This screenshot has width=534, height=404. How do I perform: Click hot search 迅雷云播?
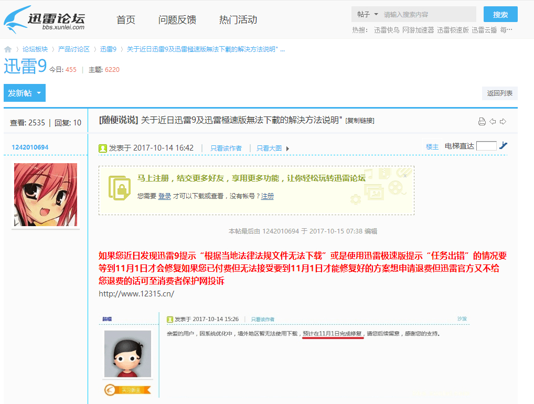click(x=484, y=30)
